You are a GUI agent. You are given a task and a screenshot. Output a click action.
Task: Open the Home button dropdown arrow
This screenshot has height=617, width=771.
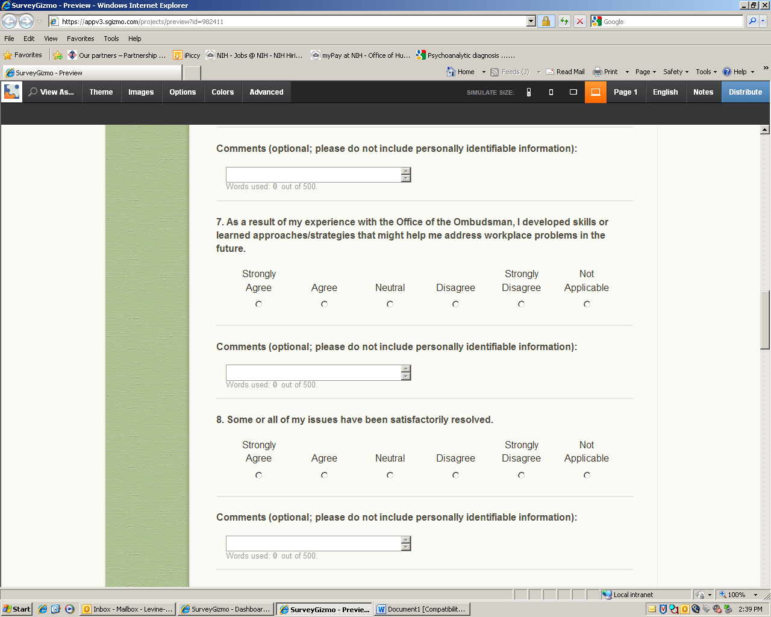(x=484, y=72)
